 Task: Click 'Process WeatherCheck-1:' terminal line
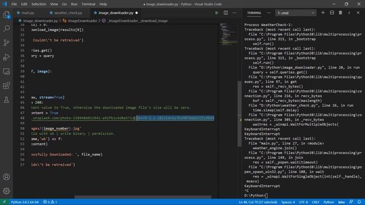(268, 24)
